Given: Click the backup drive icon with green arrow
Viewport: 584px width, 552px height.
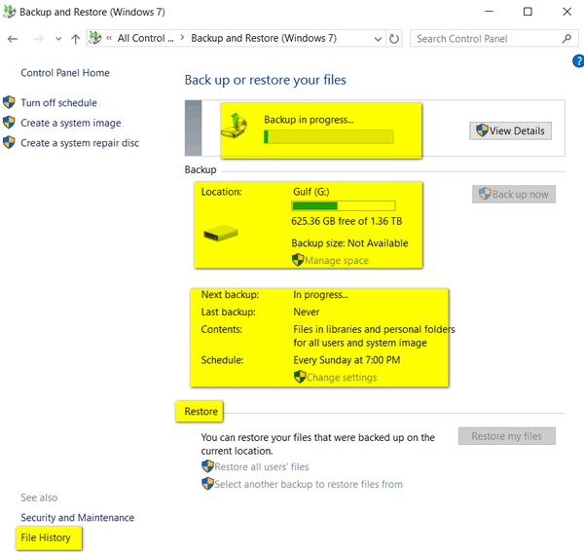Looking at the screenshot, I should coord(235,126).
